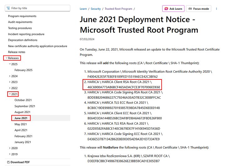Open New certificate authority application procedure
The width and height of the screenshot is (226, 167).
[38, 46]
